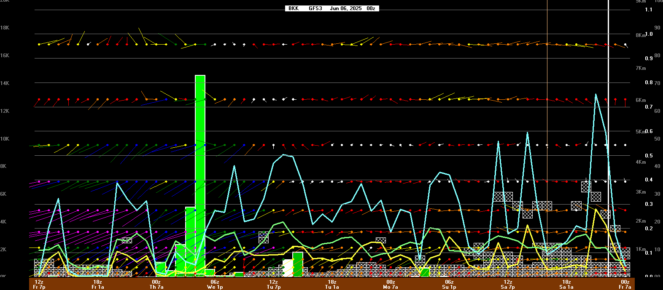
Task: Click the 00z Mo 7a time label
Action: pos(391,285)
